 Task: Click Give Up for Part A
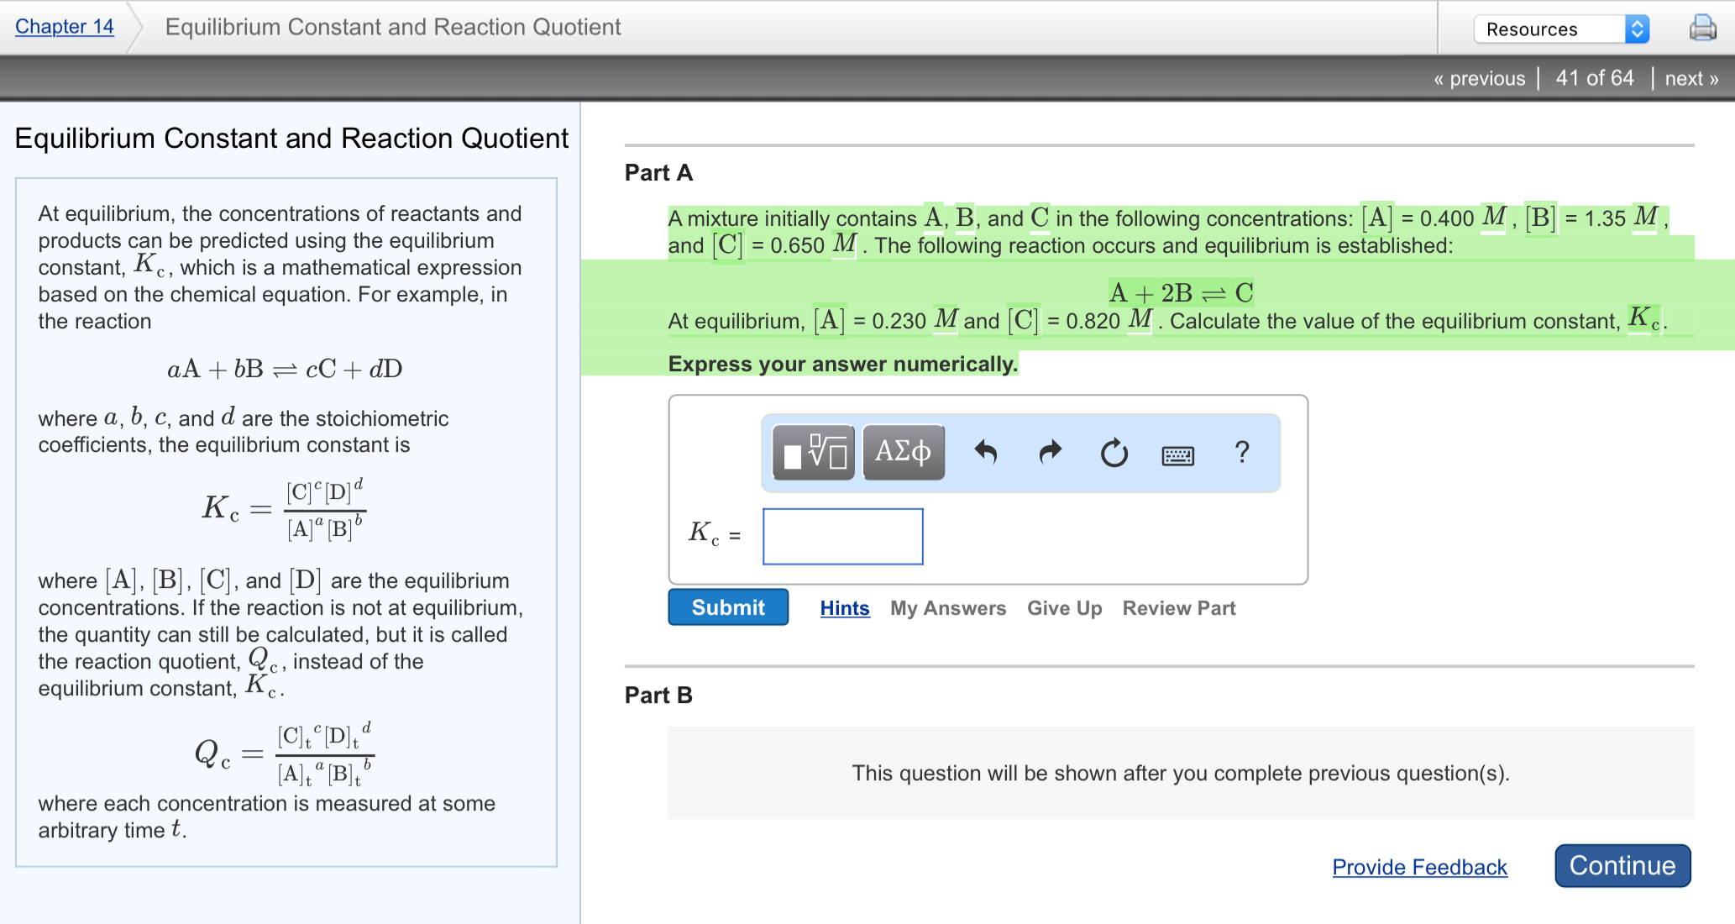point(1064,607)
